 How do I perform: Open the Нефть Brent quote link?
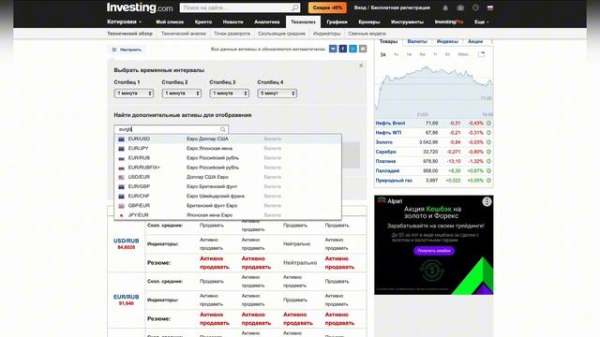click(390, 123)
